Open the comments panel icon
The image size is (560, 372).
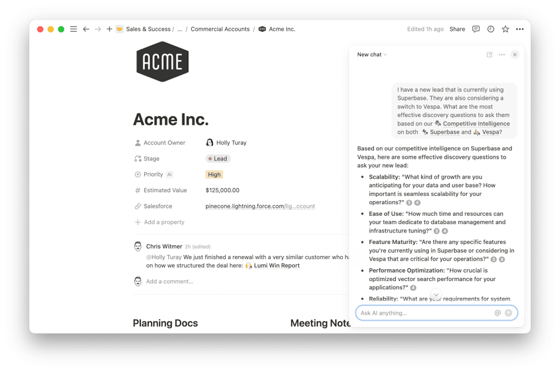coord(476,29)
